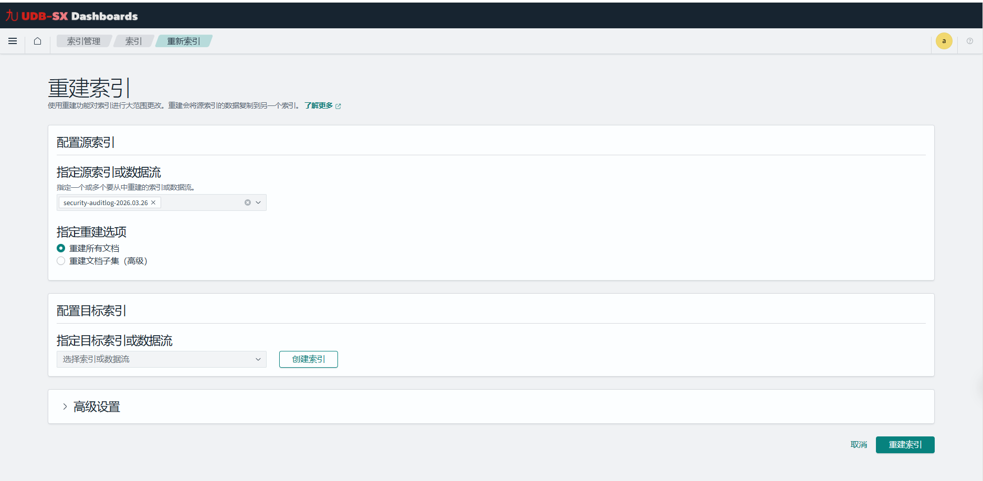Navigate to the 索引管理 breadcrumb

[83, 41]
